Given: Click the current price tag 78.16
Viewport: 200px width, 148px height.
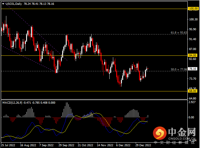Looking at the screenshot, I should tap(192, 69).
